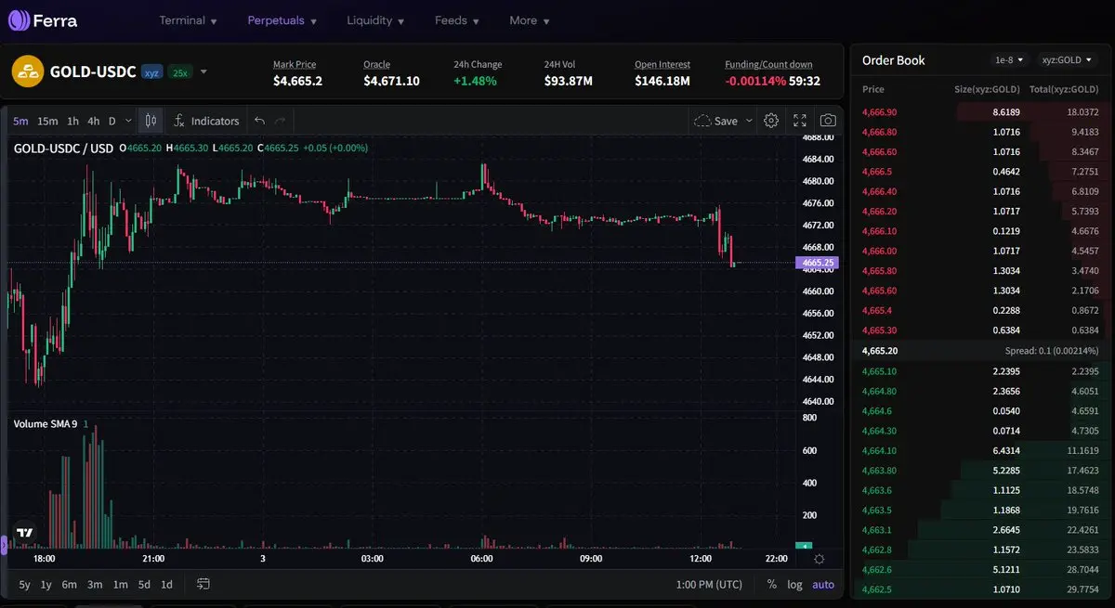Toggle auto scale mode
Screen dimensions: 1115x608
click(x=823, y=585)
